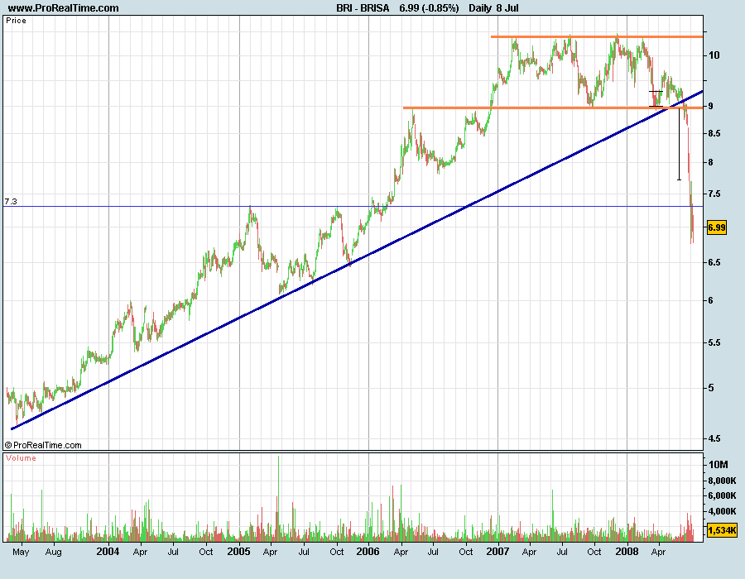Viewport: 745px width, 579px height.
Task: Select the 2004 year label
Action: click(108, 552)
